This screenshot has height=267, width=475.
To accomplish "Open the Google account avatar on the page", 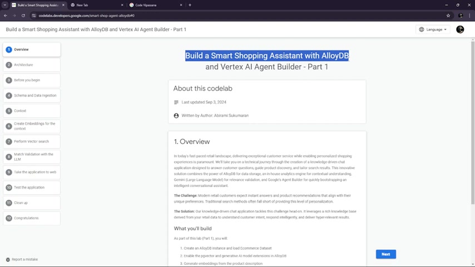I will click(x=460, y=29).
